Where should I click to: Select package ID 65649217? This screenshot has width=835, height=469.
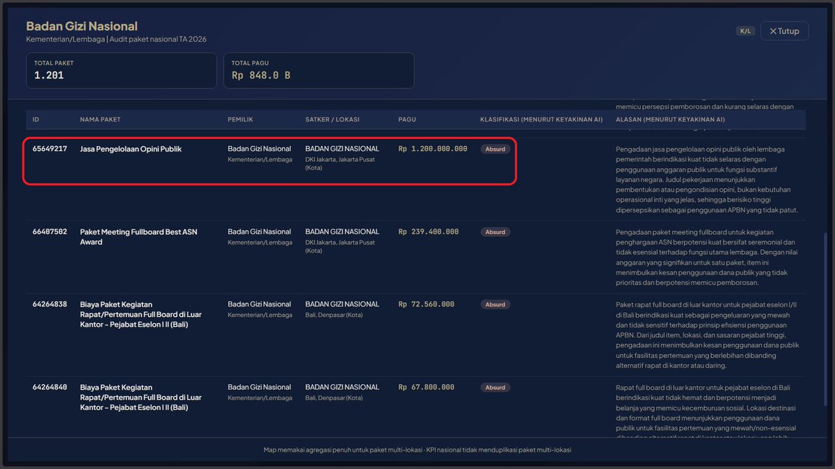pyautogui.click(x=50, y=149)
